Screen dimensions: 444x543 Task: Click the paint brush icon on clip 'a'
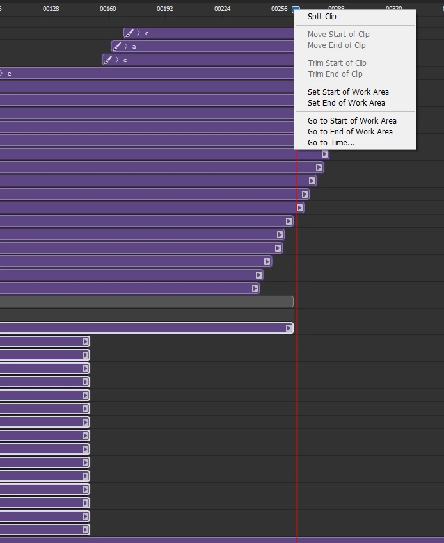pyautogui.click(x=117, y=46)
